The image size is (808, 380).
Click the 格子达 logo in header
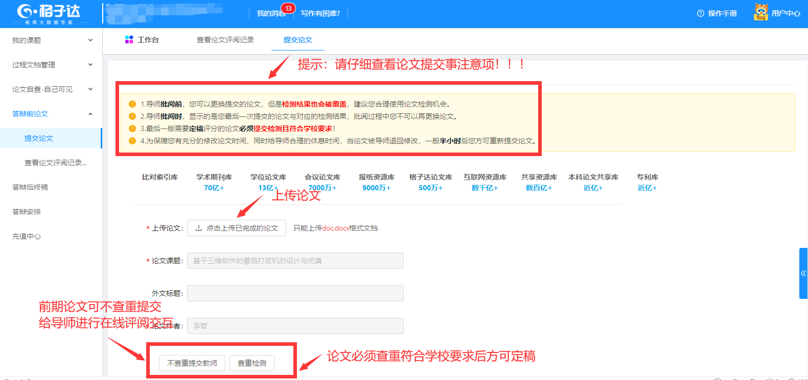49,13
